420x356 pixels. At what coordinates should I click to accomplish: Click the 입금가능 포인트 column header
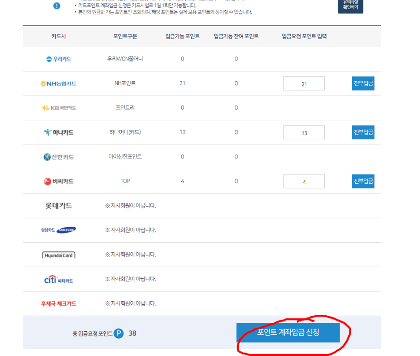pyautogui.click(x=183, y=36)
